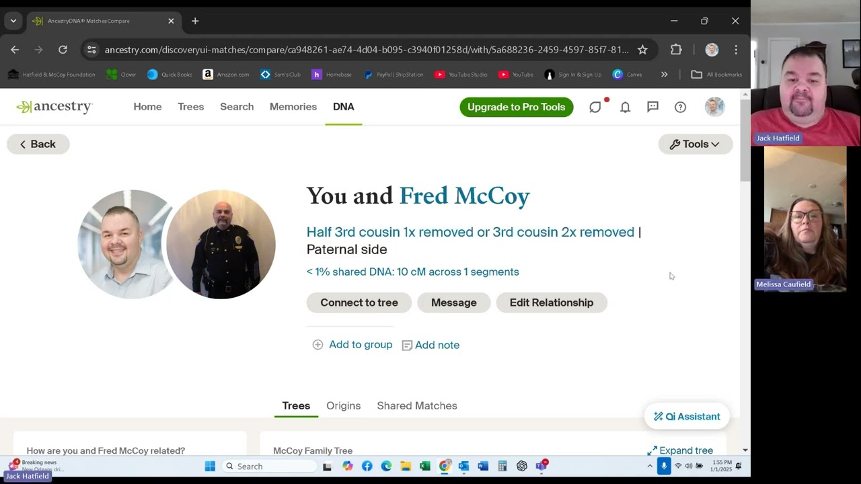
Task: Select the Trees tab
Action: (296, 406)
